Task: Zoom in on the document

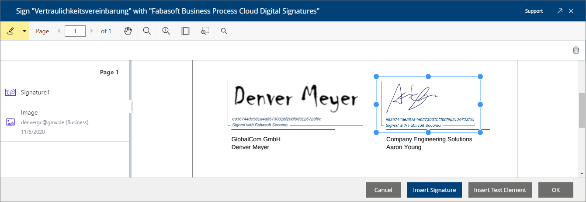Action: (166, 31)
